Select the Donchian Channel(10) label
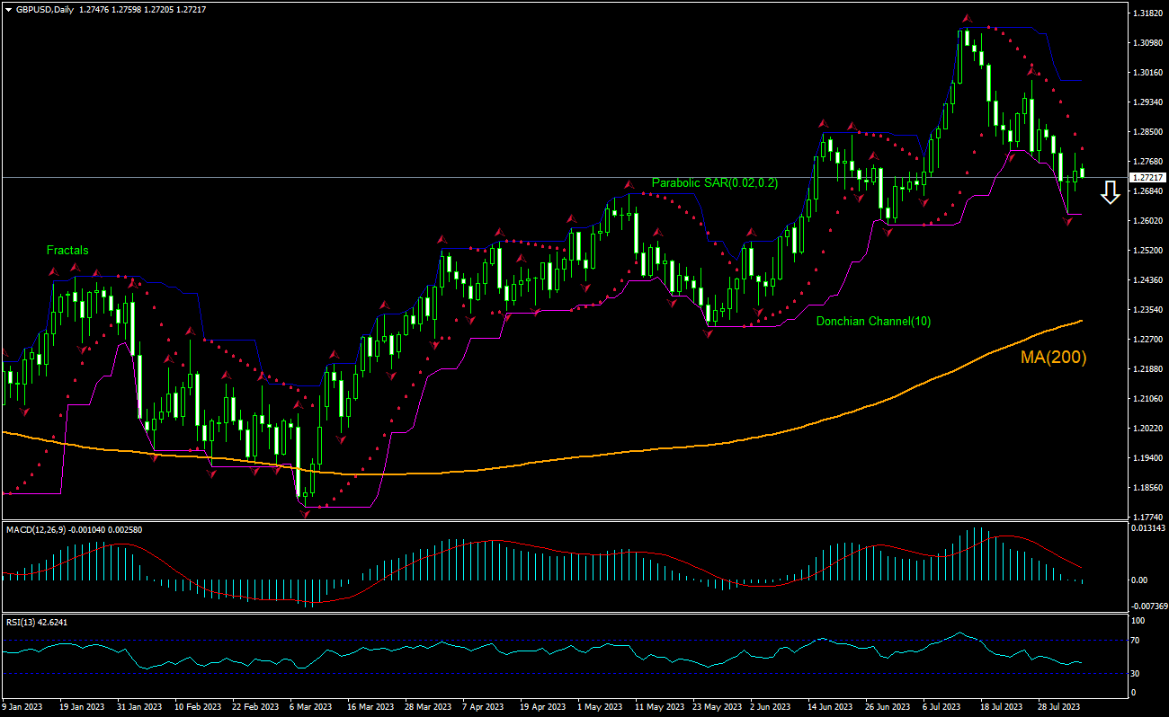 (872, 320)
